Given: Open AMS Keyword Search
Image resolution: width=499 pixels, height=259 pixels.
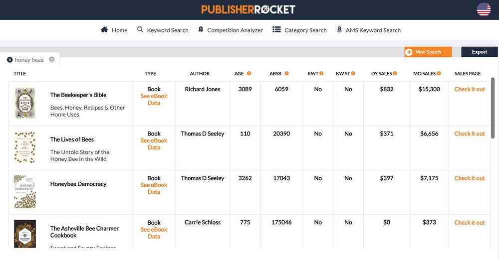Looking at the screenshot, I should 369,30.
